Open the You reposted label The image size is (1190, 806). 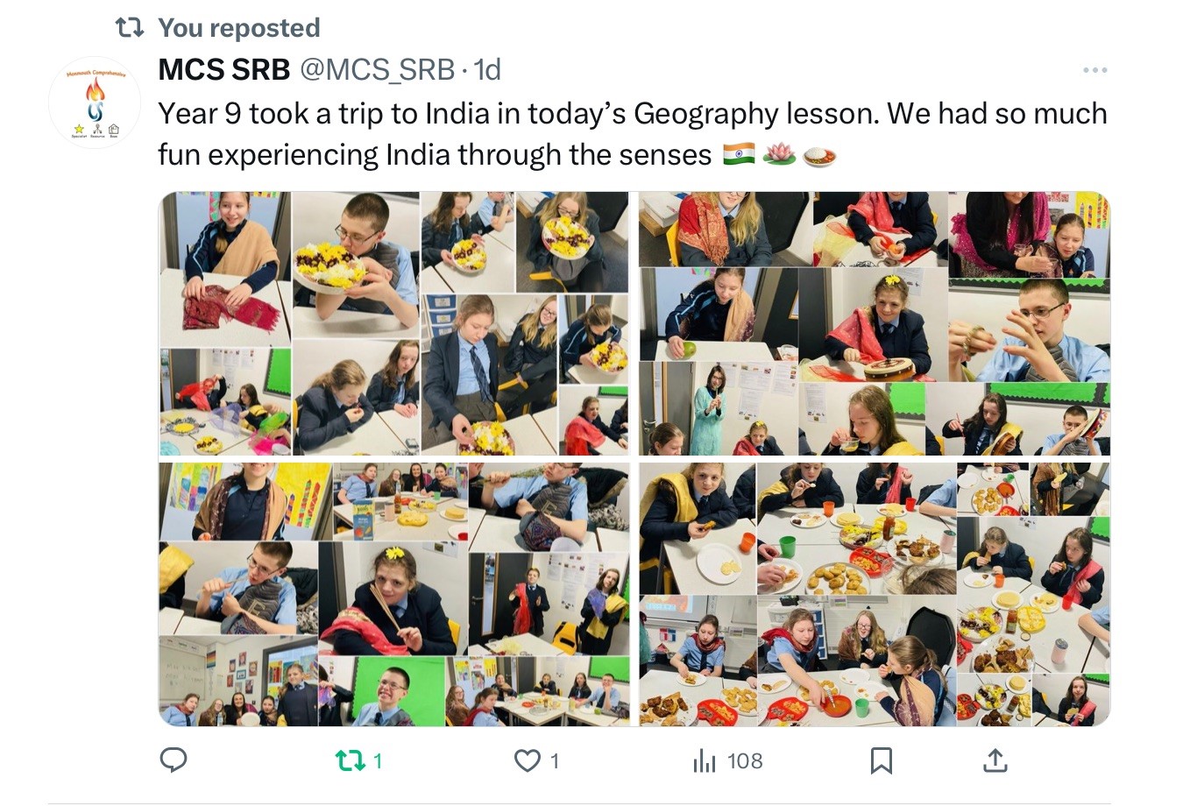[x=239, y=28]
